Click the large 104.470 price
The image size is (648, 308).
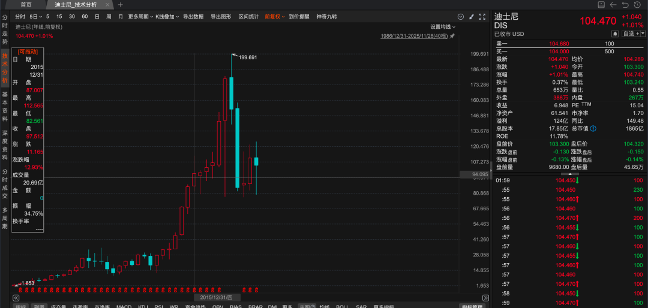598,21
